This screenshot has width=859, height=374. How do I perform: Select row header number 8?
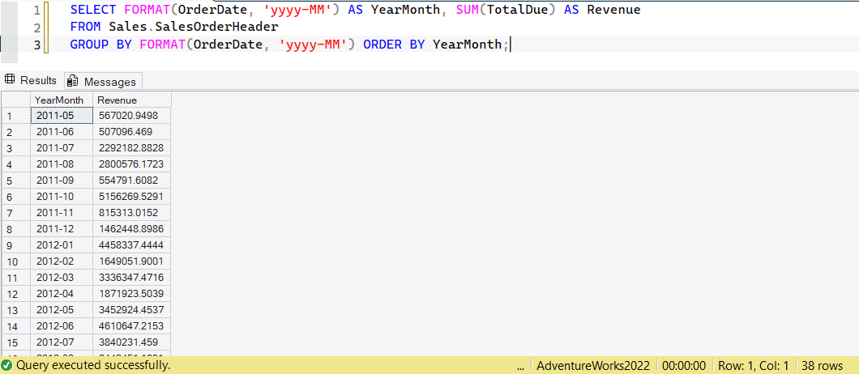pos(16,228)
